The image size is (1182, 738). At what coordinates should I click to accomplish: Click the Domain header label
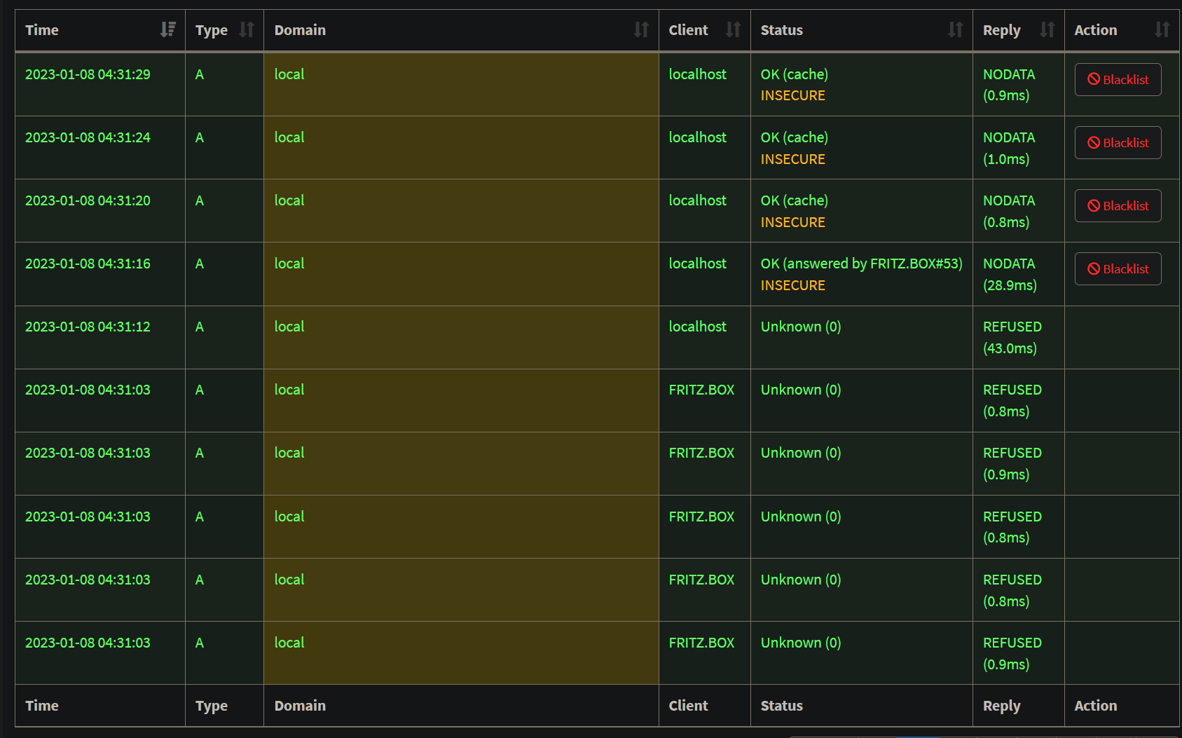point(300,30)
